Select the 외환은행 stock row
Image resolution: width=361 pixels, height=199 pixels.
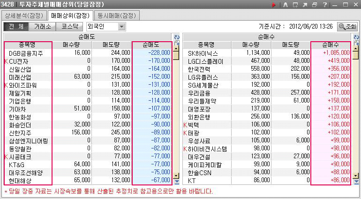pos(267,117)
